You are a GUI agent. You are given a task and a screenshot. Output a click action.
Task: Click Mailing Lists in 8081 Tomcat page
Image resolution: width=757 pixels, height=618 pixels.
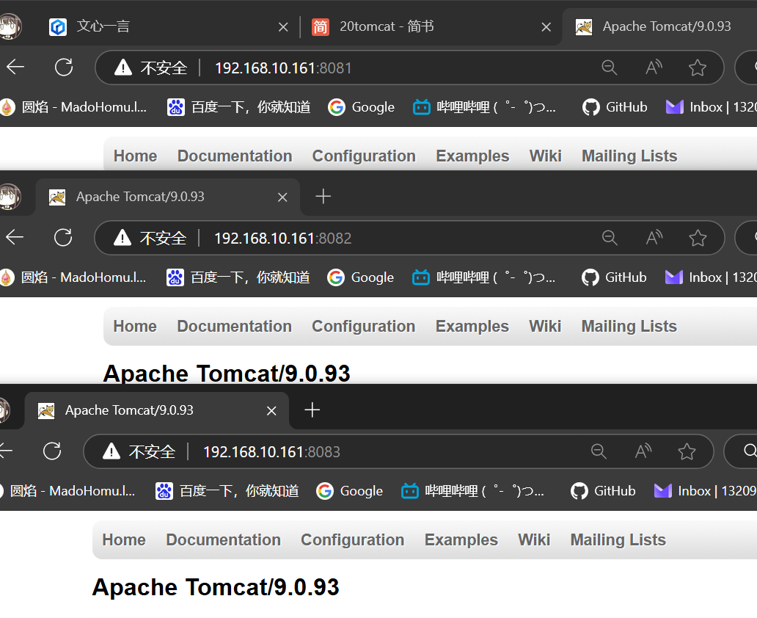tap(629, 156)
